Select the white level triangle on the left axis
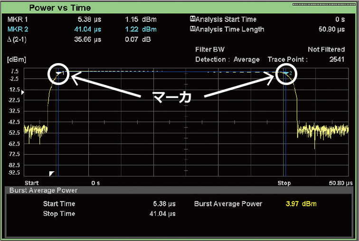Screen dimensions: 359x241 coord(23,93)
